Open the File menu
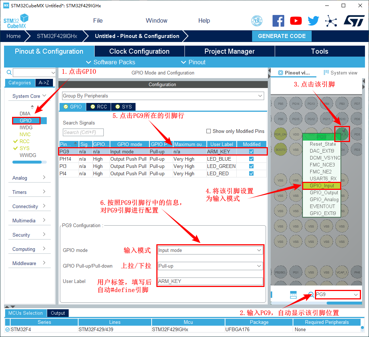The width and height of the screenshot is (369, 337). tap(98, 20)
